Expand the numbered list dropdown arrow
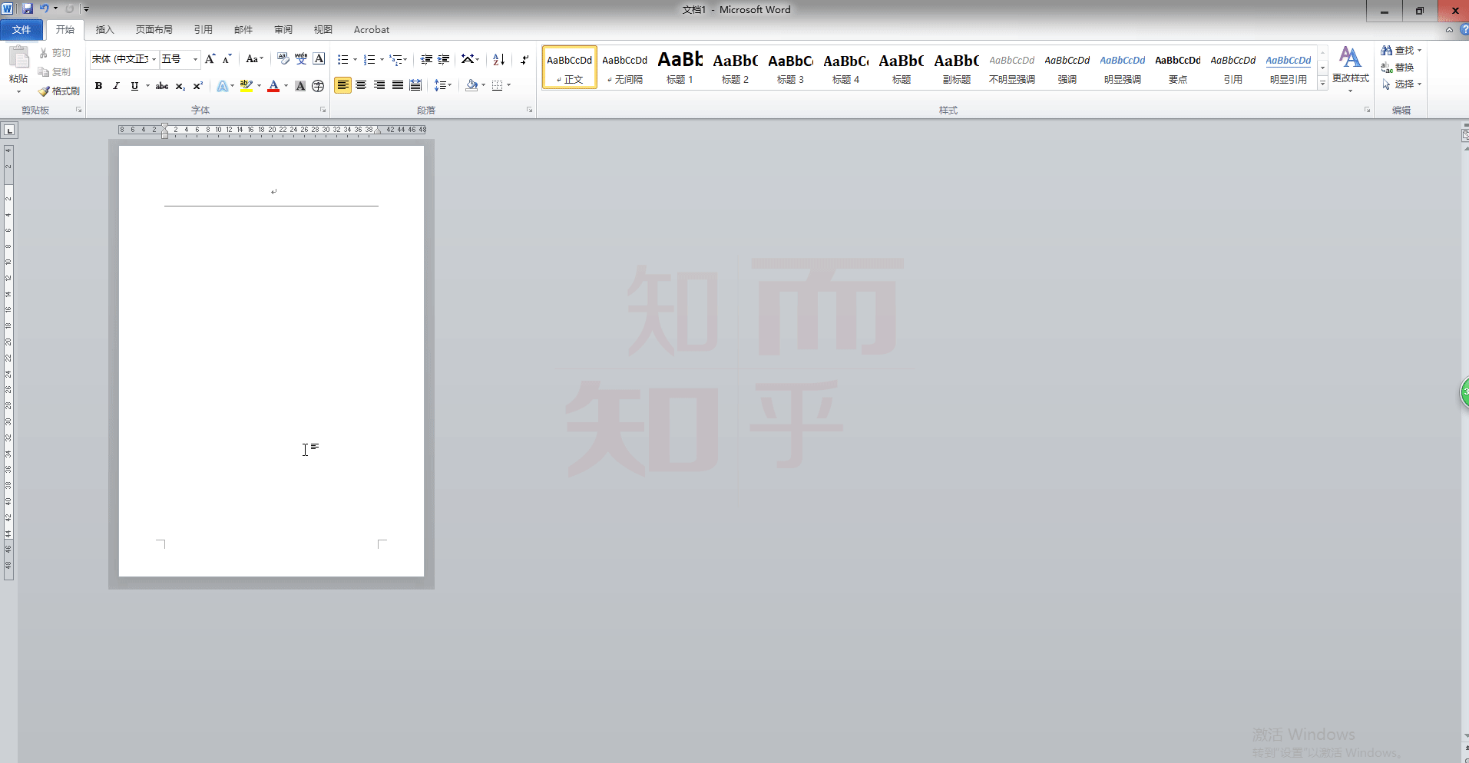Viewport: 1469px width, 763px height. click(382, 59)
